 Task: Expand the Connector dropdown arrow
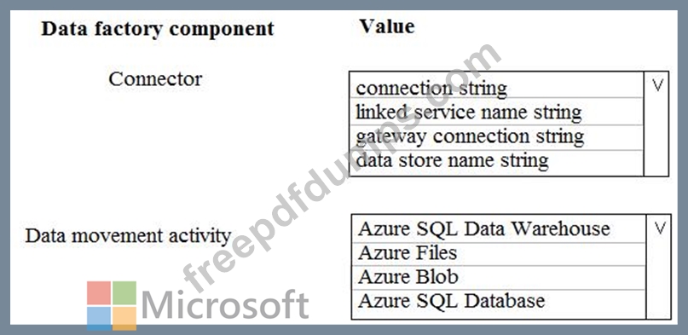click(656, 86)
